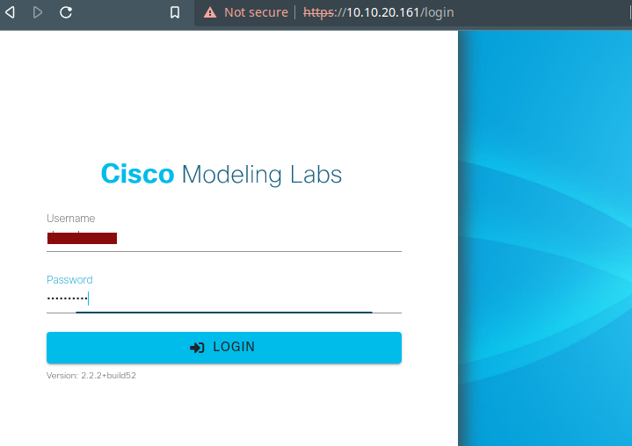Click into the Username field
Screen dimensions: 632x446
224,238
